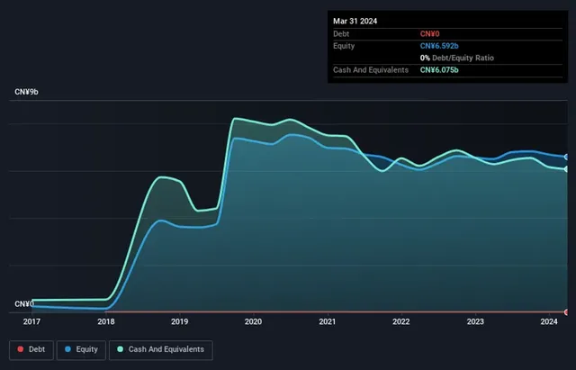
Task: Toggle the Debt legend series
Action: click(x=31, y=349)
